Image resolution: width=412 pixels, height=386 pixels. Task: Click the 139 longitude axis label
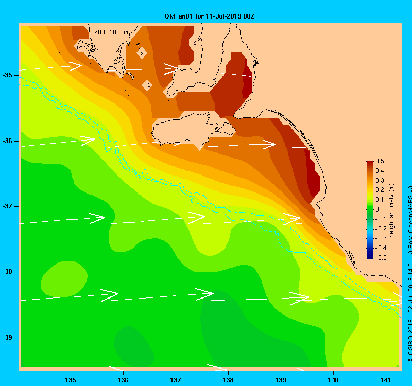[x=281, y=380]
